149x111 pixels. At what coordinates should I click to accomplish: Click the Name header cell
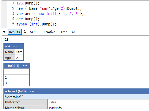coord(10,52)
